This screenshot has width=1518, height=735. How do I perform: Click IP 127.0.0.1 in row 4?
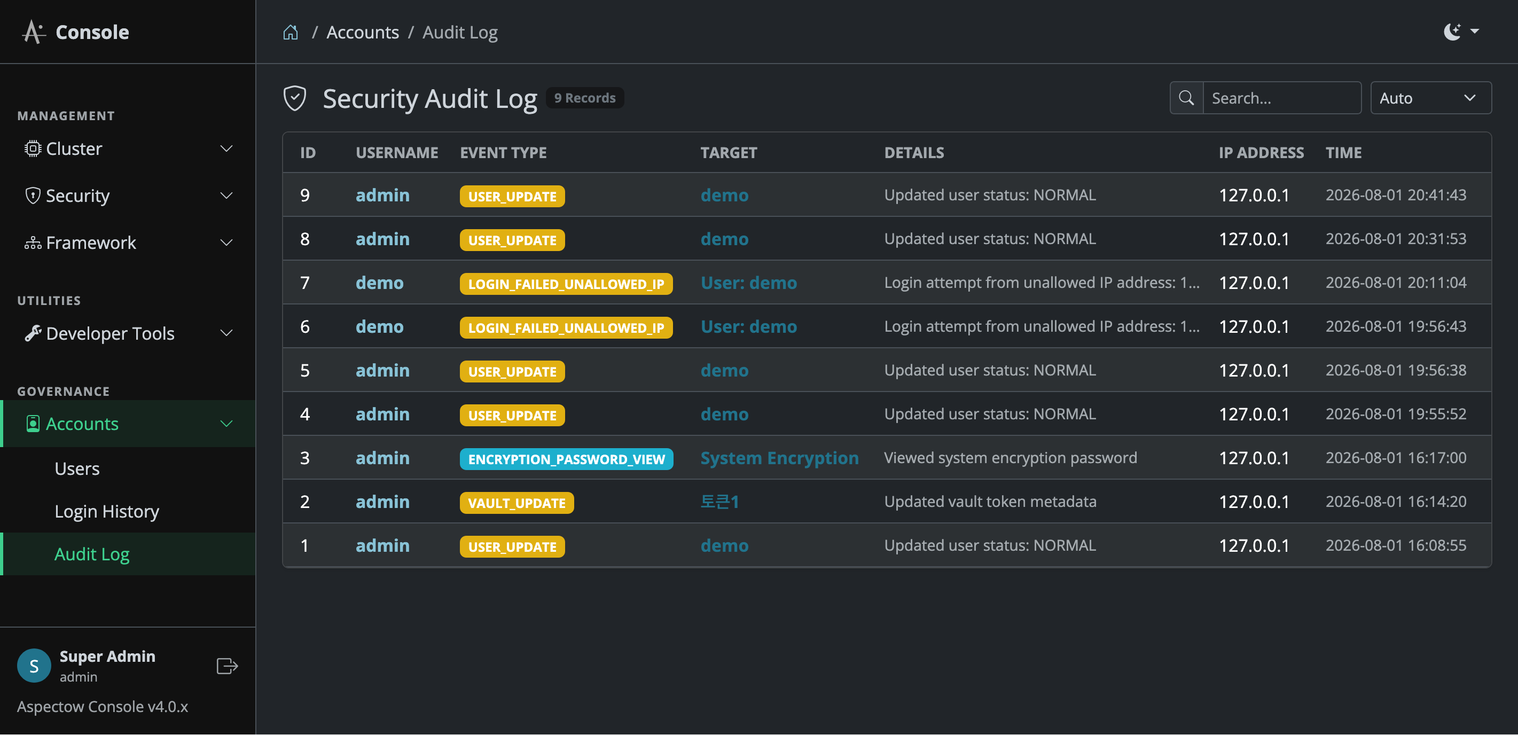pyautogui.click(x=1254, y=415)
